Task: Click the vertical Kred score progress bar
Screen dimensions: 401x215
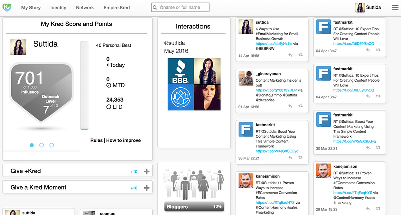Action: coord(84,85)
